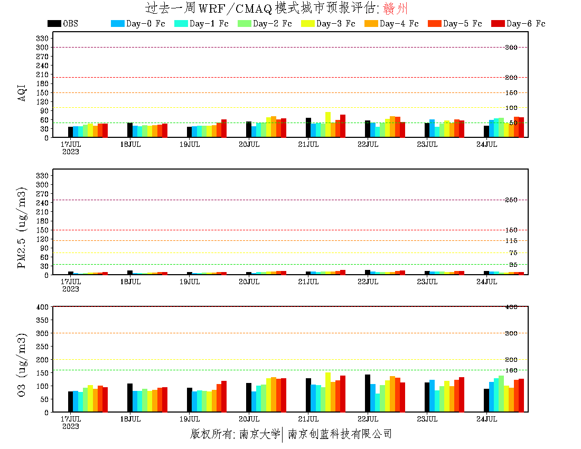Click the 75 threshold label in PM2.5 chart

513,253
